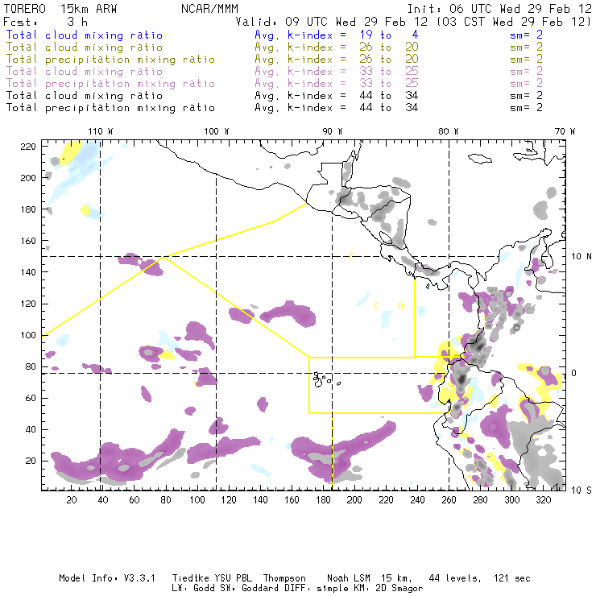Click x-axis grid label "260"

(449, 500)
